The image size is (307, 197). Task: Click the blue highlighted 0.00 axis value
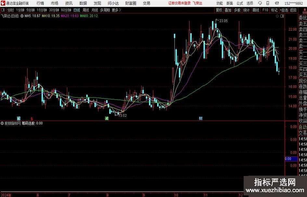tap(291, 159)
